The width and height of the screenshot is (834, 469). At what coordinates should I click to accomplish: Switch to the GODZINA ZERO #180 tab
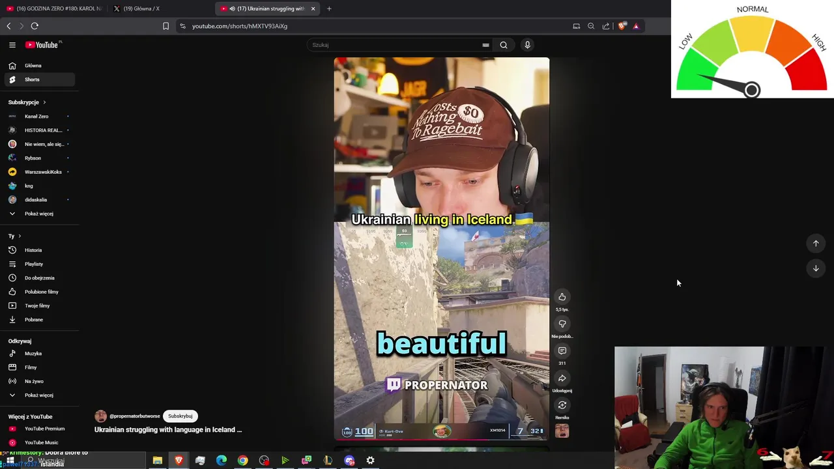point(53,8)
